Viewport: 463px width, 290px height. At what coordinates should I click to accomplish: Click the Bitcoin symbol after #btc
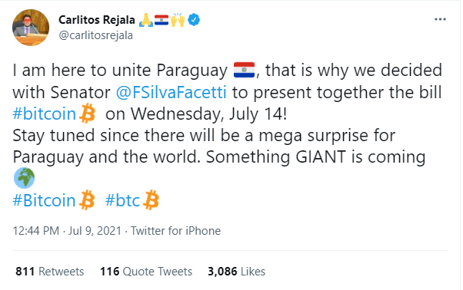click(151, 200)
